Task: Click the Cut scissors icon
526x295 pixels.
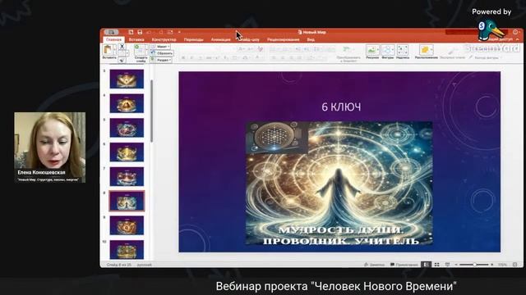Action: [122, 47]
